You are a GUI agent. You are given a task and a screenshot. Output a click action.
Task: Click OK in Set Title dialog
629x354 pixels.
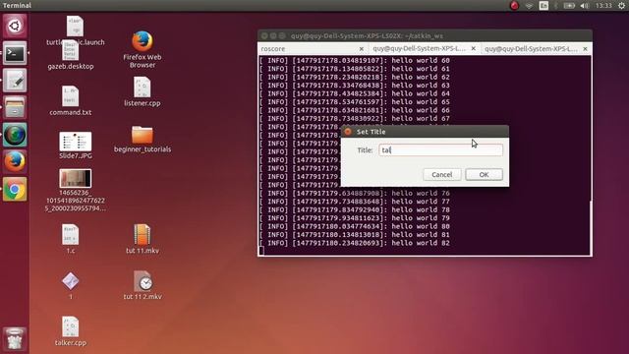point(484,175)
